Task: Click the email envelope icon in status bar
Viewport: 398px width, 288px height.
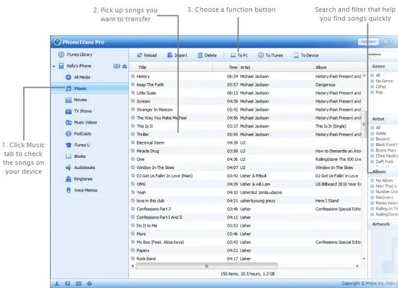Action: coord(79,283)
